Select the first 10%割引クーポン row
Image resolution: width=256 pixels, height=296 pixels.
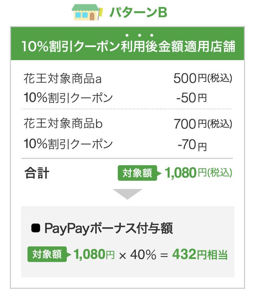[x=127, y=98]
